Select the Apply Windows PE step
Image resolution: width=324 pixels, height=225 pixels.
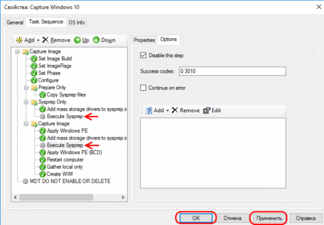tap(67, 131)
